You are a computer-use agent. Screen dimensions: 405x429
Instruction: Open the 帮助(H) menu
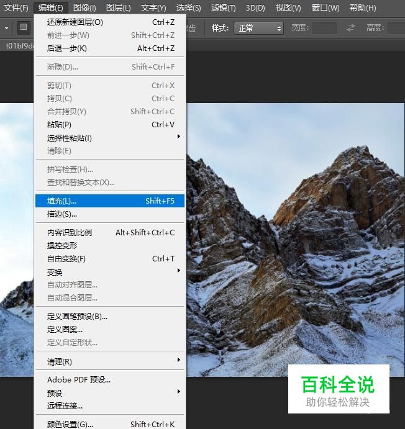click(x=363, y=7)
